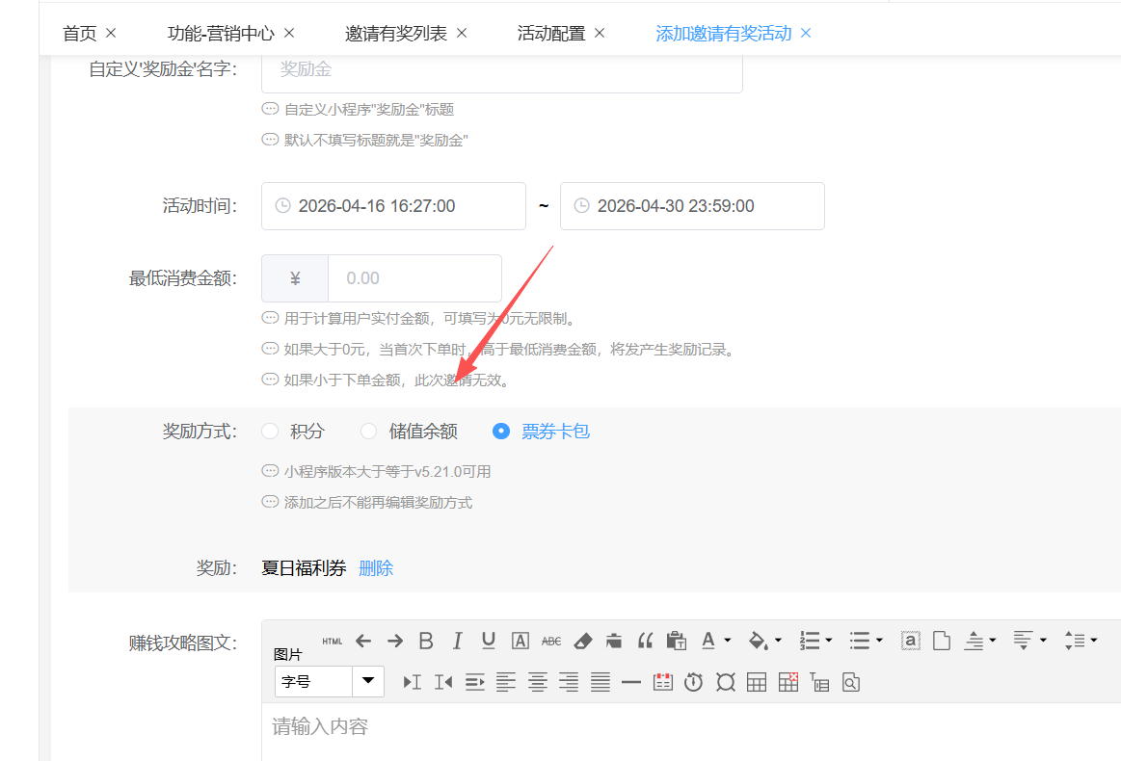
Task: Click the 最低消费金额 amount input field
Action: click(x=414, y=278)
